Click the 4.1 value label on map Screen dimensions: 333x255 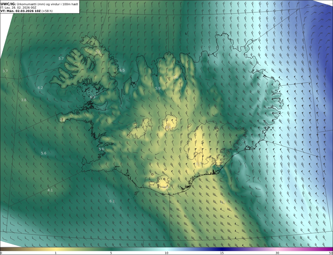point(50,190)
